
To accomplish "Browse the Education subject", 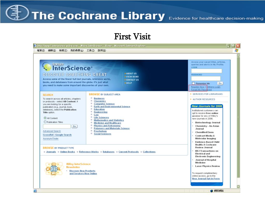I will pos(99,109).
